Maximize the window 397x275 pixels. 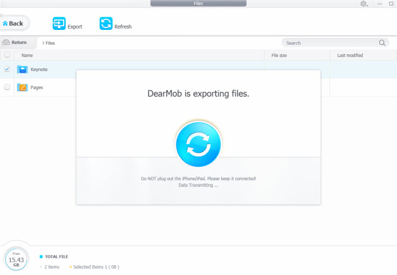(x=391, y=4)
